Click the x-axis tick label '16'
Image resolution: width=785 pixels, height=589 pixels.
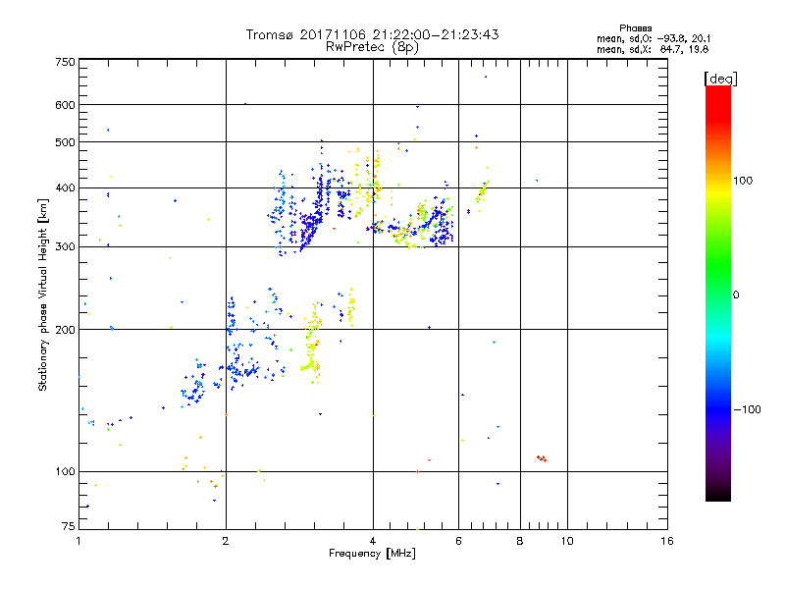[x=667, y=541]
